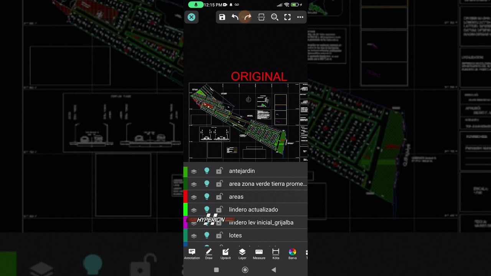Enter fullscreen view mode
491x276 pixels.
point(287,17)
